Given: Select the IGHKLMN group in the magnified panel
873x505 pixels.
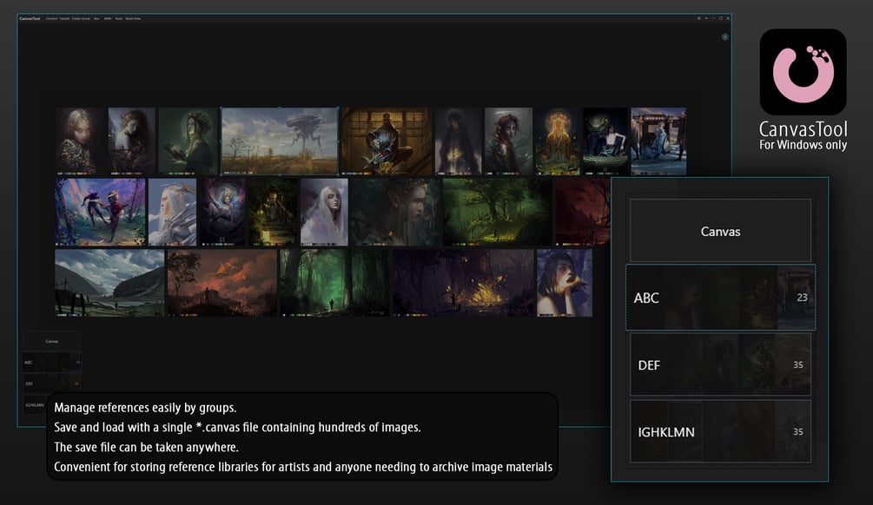Looking at the screenshot, I should click(x=720, y=431).
